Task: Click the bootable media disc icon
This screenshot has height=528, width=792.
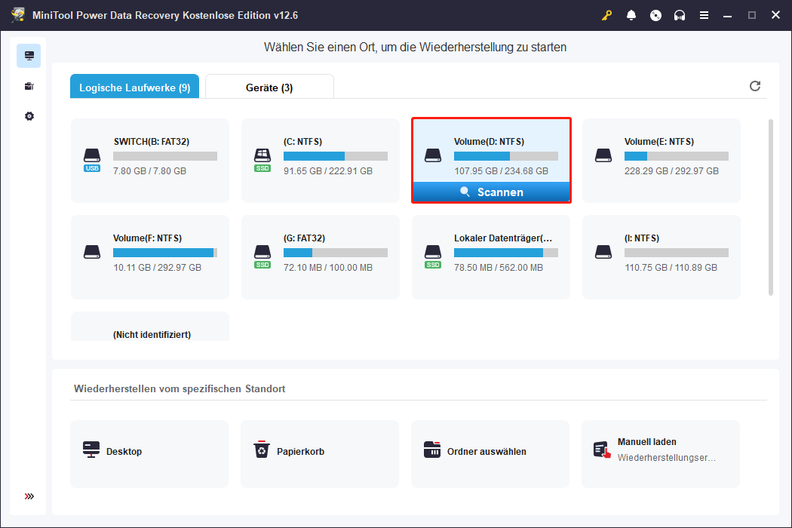Action: tap(655, 15)
